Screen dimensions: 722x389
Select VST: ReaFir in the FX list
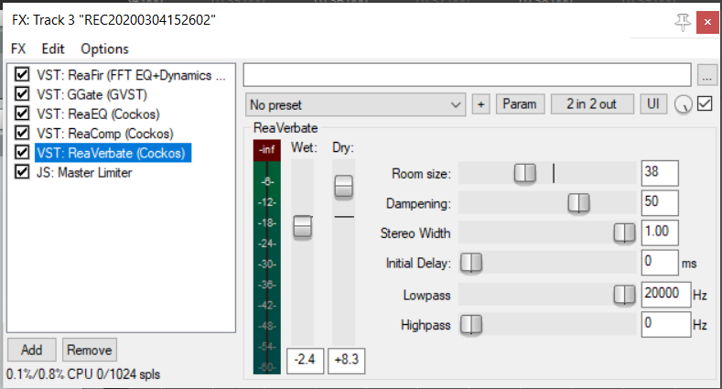[x=131, y=75]
